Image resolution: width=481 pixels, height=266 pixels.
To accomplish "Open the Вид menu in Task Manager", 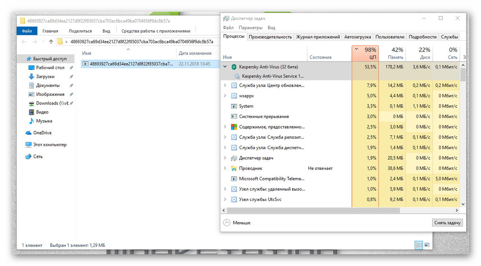I will tap(271, 27).
